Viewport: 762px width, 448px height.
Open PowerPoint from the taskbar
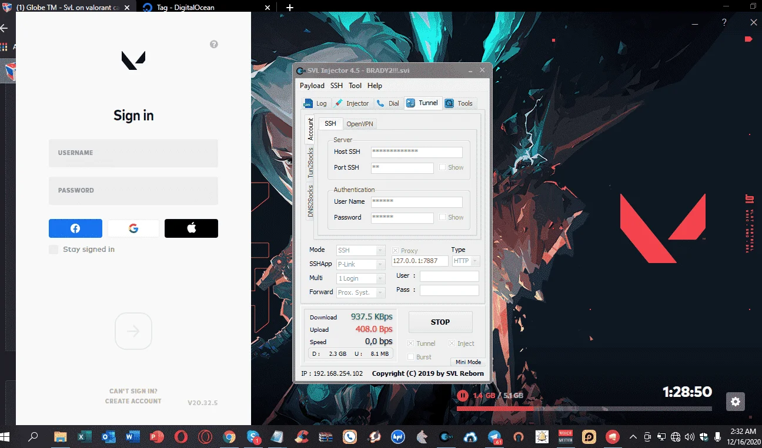tap(156, 437)
